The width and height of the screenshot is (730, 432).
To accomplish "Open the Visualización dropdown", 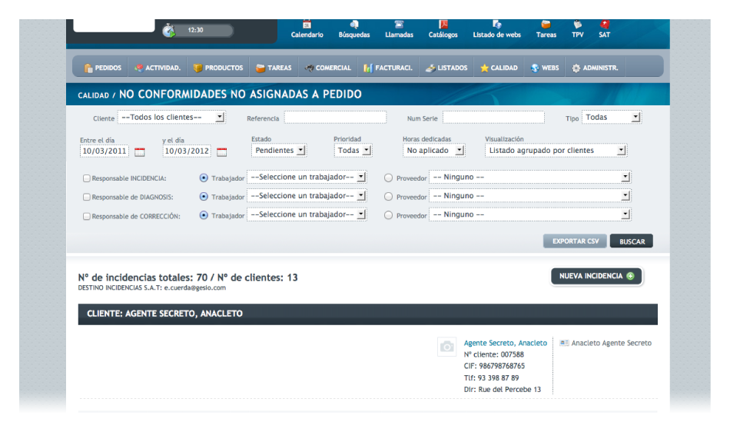I will pos(556,151).
